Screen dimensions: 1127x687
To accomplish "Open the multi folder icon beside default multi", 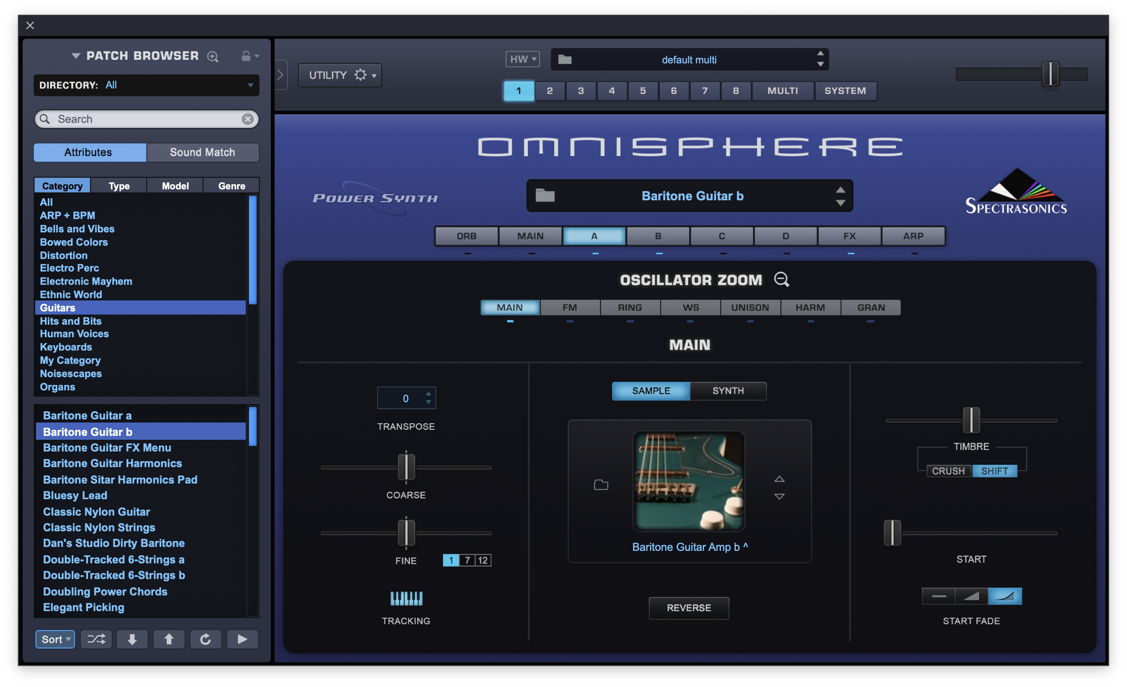I will (565, 59).
